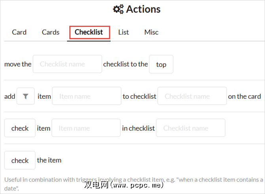The width and height of the screenshot is (265, 194).
Task: Go to the List tab
Action: 123,32
